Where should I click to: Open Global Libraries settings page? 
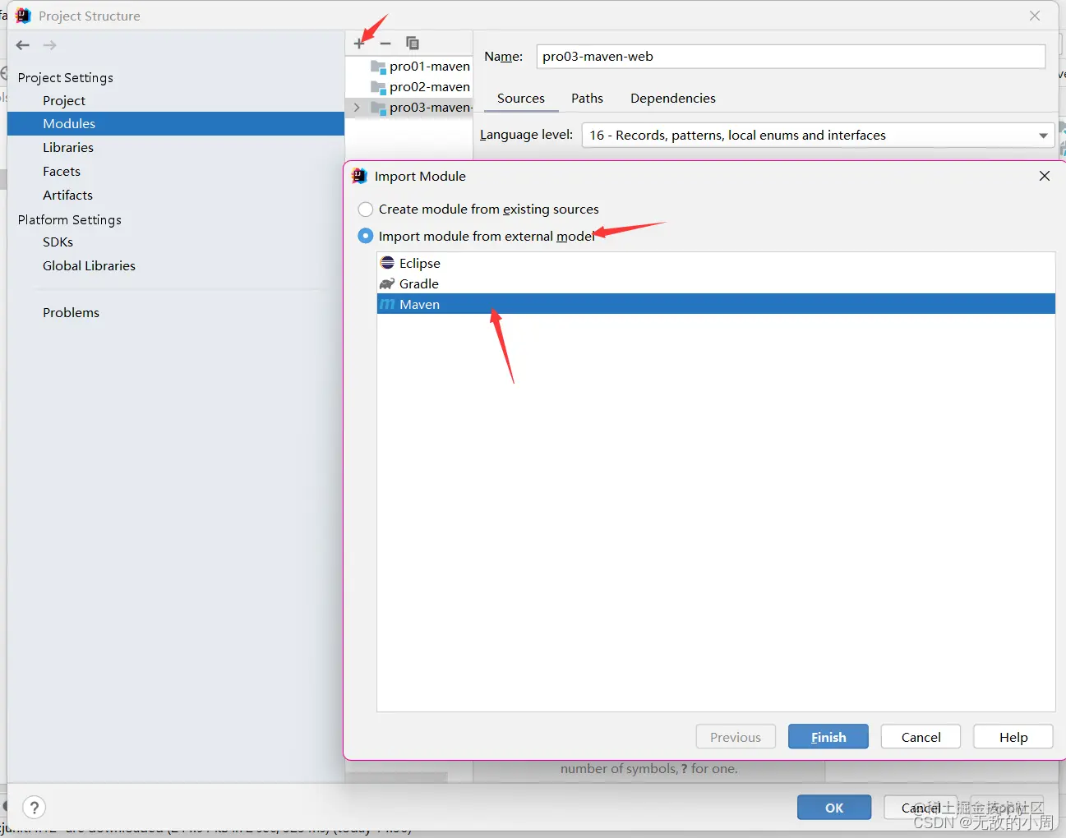click(x=89, y=265)
